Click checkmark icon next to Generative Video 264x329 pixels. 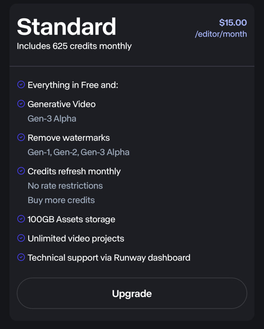(x=21, y=104)
